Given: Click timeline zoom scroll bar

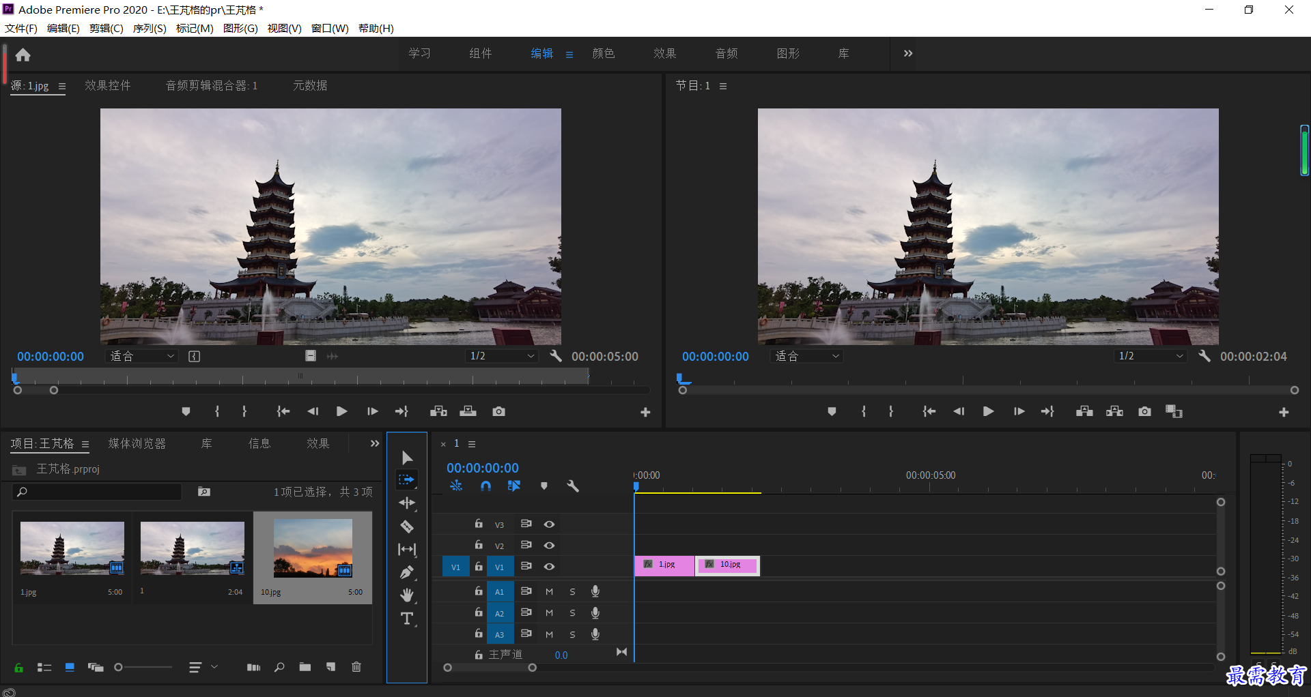Looking at the screenshot, I should click(490, 668).
